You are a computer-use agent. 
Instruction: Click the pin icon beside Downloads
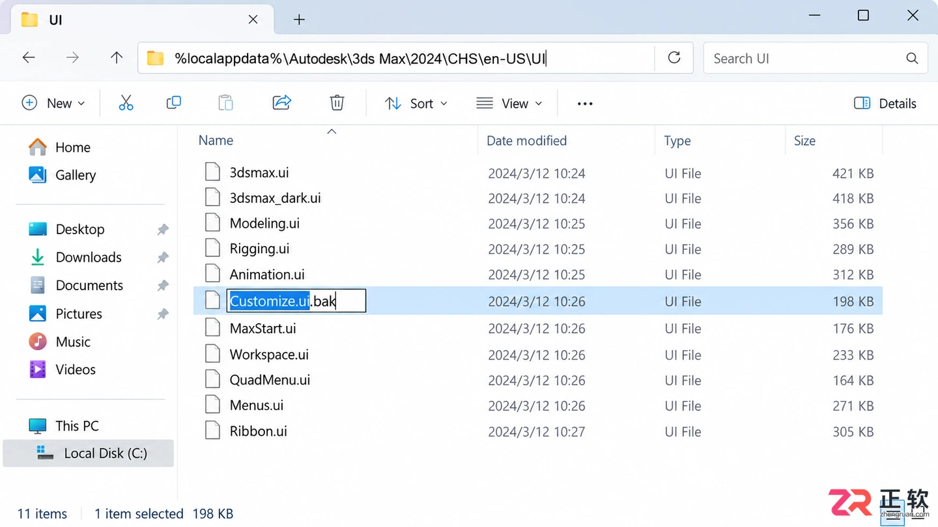163,258
